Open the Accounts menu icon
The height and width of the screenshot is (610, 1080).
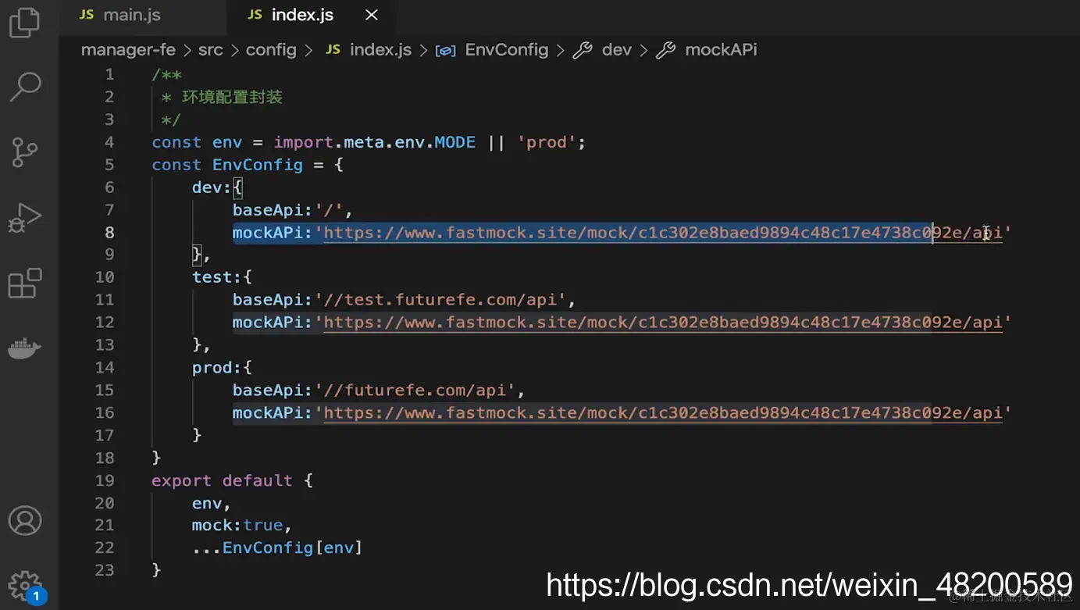pyautogui.click(x=25, y=520)
